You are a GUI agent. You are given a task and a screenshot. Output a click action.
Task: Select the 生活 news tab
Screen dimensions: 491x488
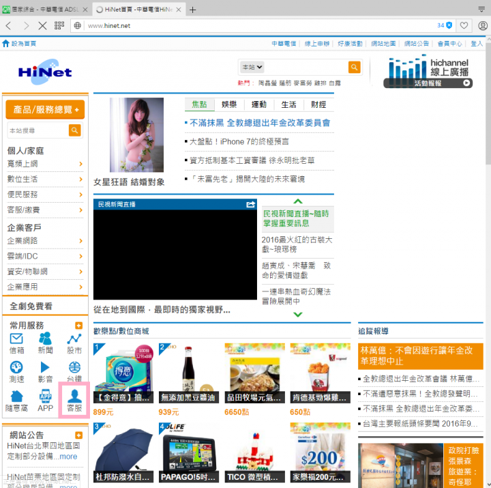288,104
